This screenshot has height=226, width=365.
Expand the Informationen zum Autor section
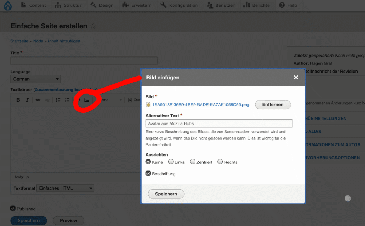pyautogui.click(x=333, y=144)
